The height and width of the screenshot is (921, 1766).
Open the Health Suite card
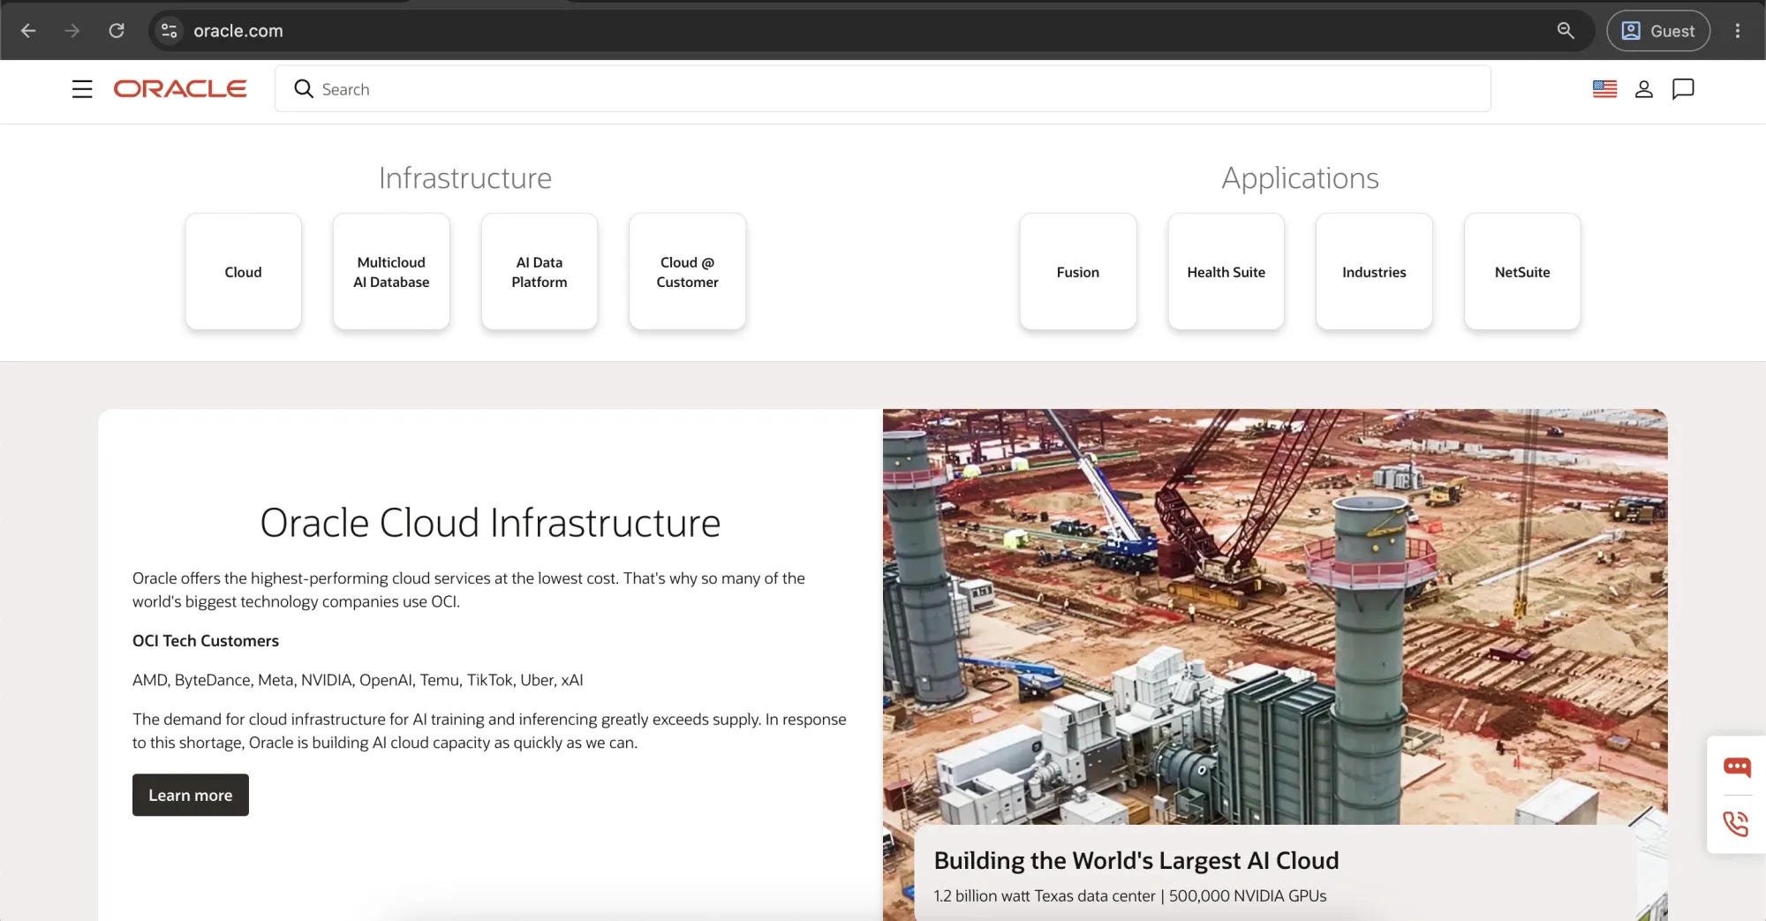coord(1226,272)
